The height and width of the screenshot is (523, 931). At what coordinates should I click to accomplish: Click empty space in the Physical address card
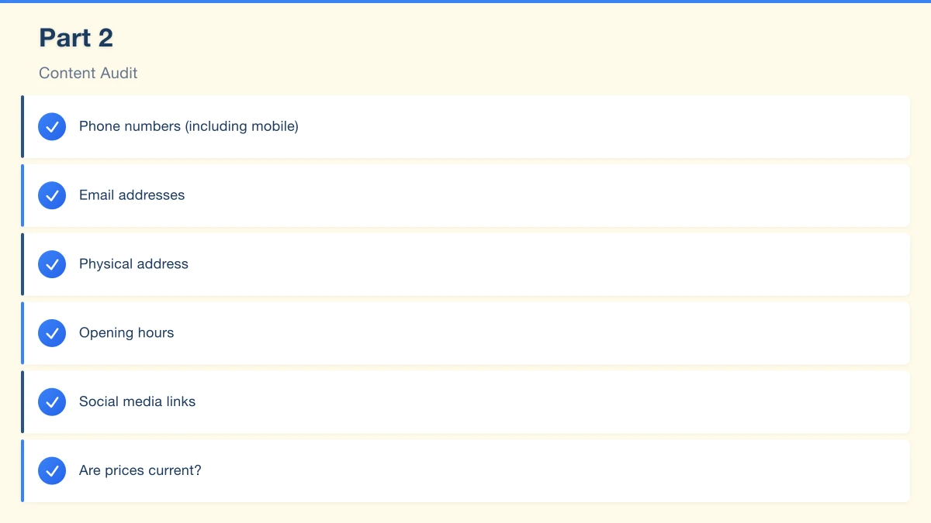pos(543,264)
